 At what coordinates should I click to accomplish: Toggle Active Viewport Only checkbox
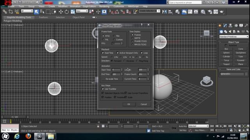(118, 53)
